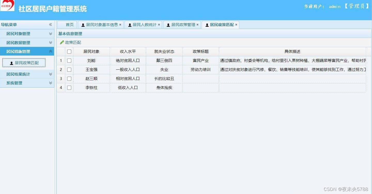Sort by 居民对象 column header
The image size is (372, 194).
click(91, 52)
